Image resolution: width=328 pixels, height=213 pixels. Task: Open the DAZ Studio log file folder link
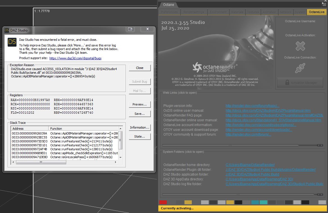[274, 184]
